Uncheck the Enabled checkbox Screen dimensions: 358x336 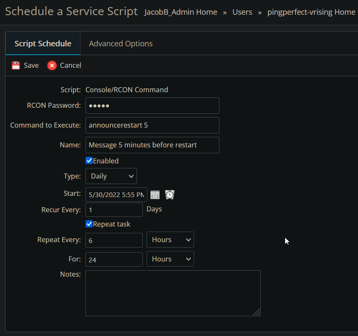(89, 160)
